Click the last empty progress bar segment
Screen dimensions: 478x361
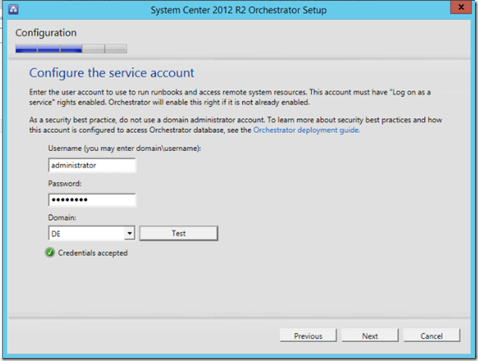point(115,49)
